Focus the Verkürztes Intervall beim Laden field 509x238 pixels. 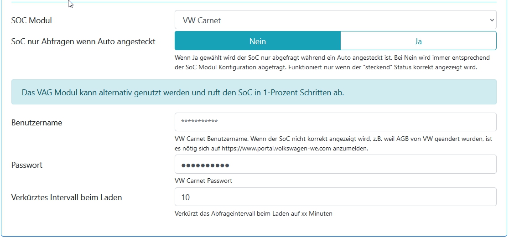tap(335, 197)
